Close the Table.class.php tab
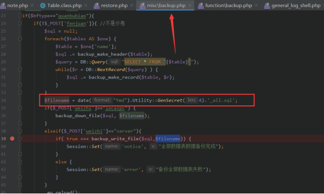Image resolution: width=324 pixels, height=194 pixels. coord(86,5)
